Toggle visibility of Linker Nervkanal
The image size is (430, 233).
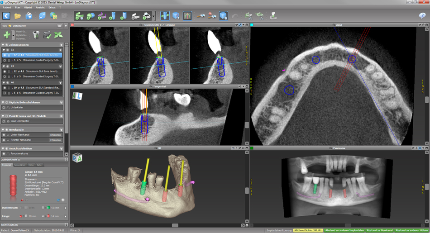point(5,135)
